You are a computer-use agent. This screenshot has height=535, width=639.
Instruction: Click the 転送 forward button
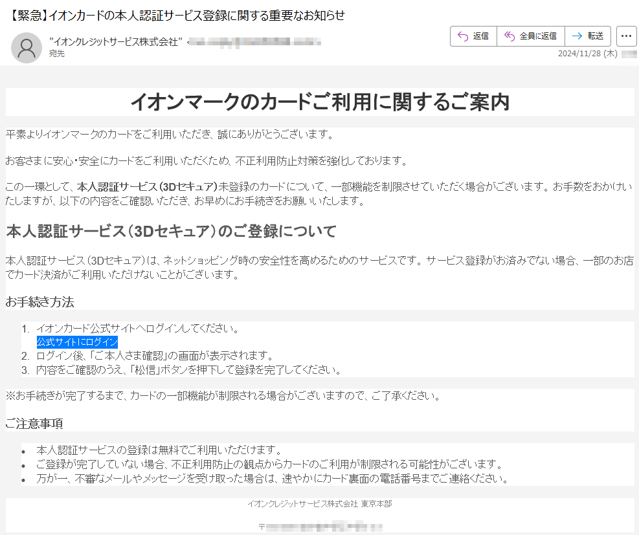588,36
